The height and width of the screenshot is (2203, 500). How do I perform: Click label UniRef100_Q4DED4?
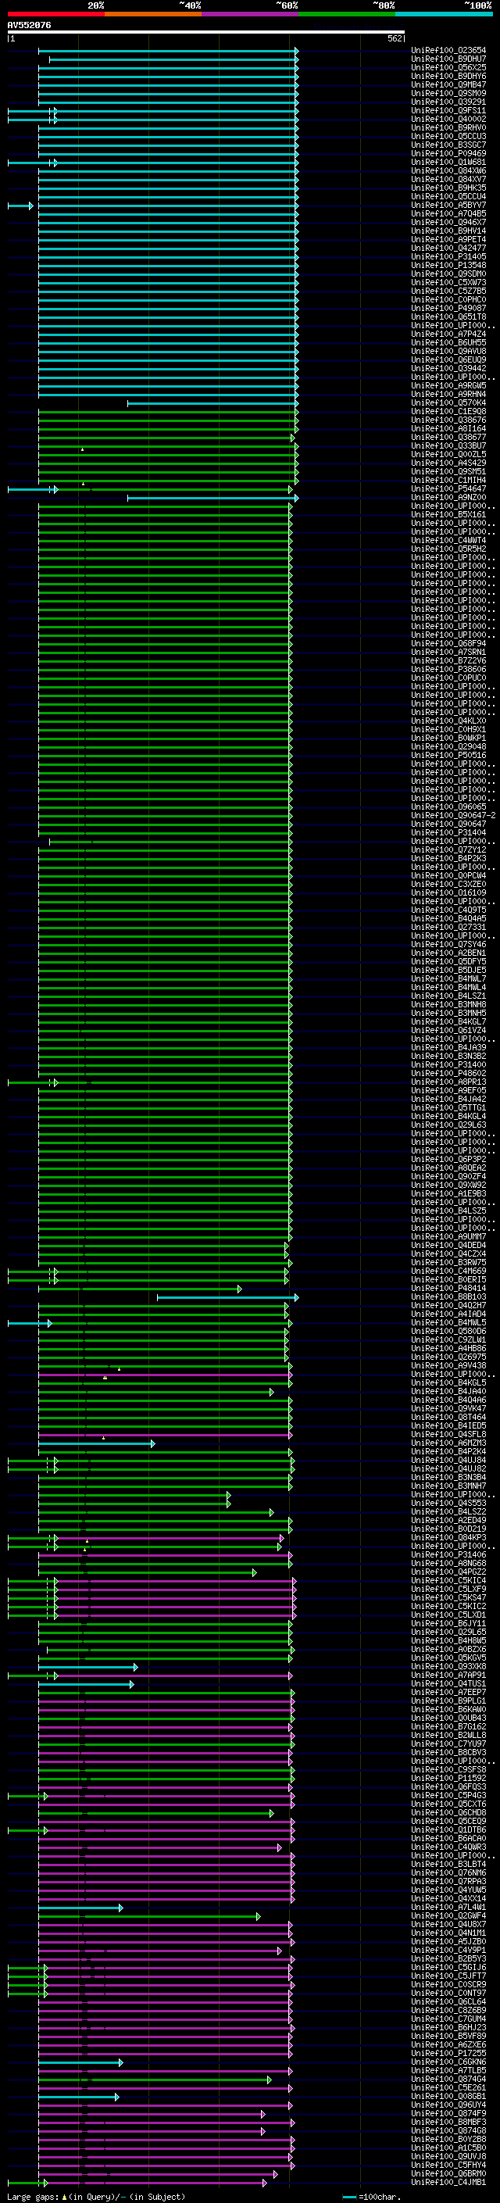point(448,1245)
